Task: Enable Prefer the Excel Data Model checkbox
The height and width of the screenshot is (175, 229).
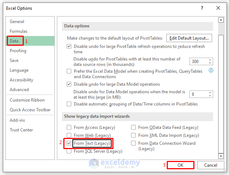Action: [69, 71]
